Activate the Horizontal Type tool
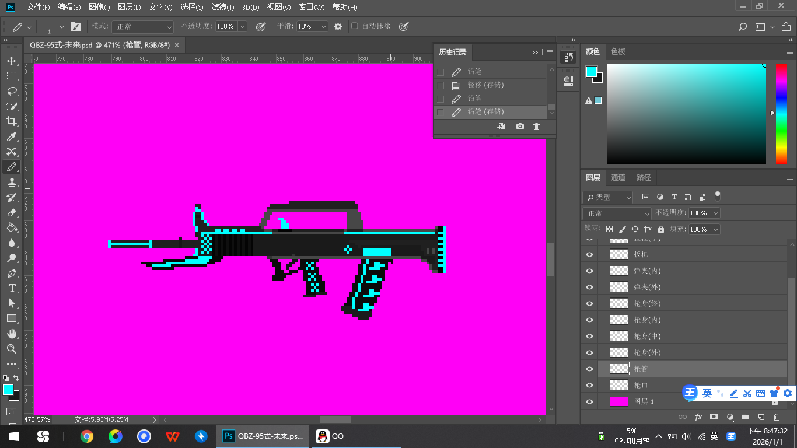 (x=12, y=288)
